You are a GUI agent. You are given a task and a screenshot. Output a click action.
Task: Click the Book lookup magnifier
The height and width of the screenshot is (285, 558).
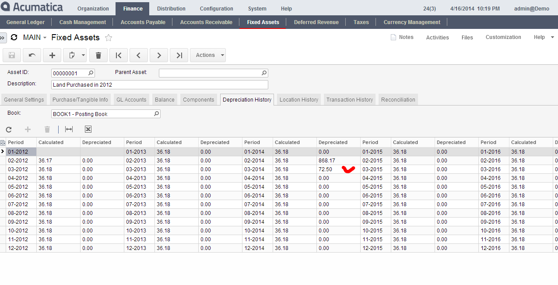click(x=157, y=114)
